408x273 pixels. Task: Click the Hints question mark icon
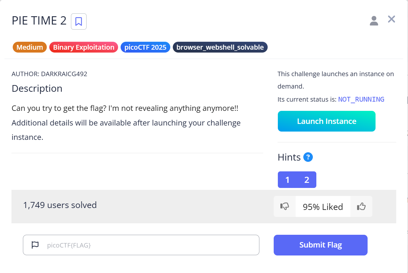308,157
